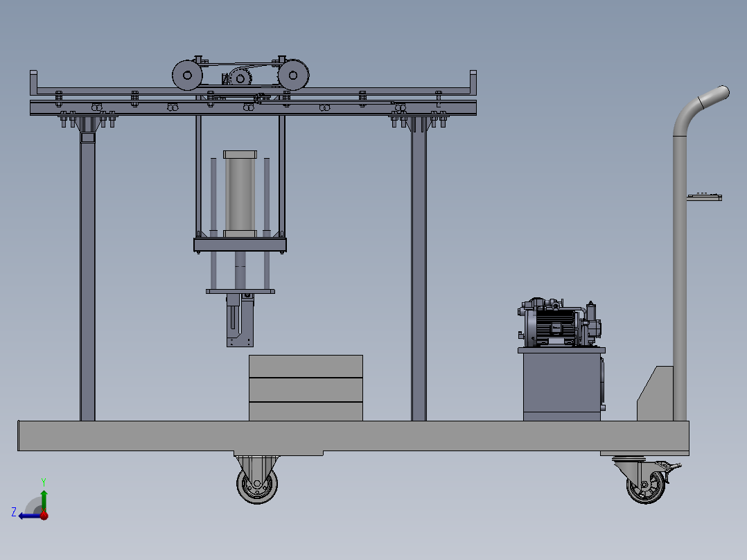Select the cart base platform

(x=353, y=436)
